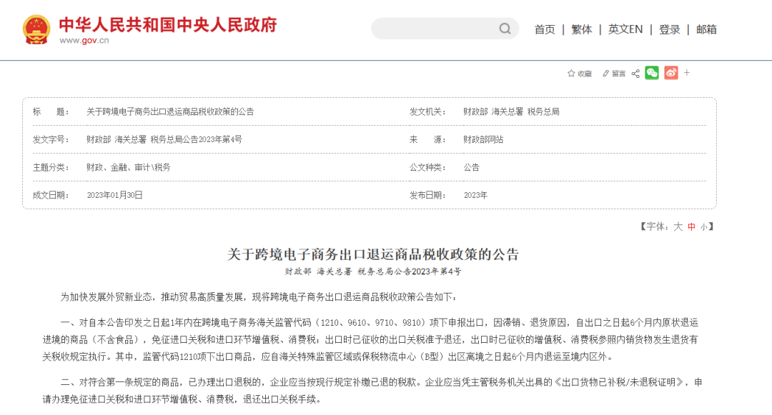Click the paragraph starting 二、对符合第一条规定的商品

point(372,391)
